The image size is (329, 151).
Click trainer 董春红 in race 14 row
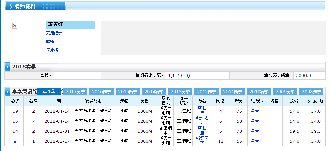(257, 131)
